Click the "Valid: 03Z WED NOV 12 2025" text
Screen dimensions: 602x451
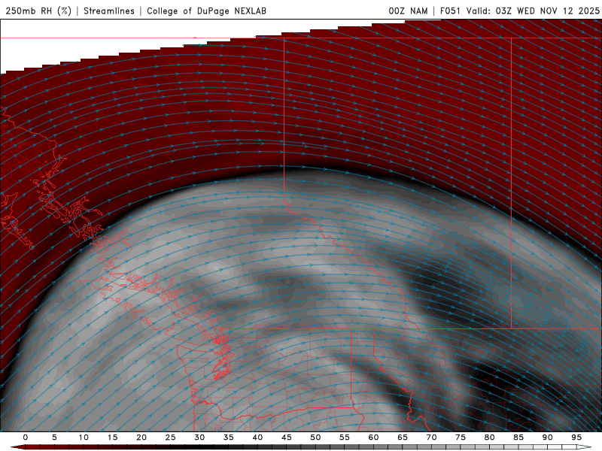point(533,11)
